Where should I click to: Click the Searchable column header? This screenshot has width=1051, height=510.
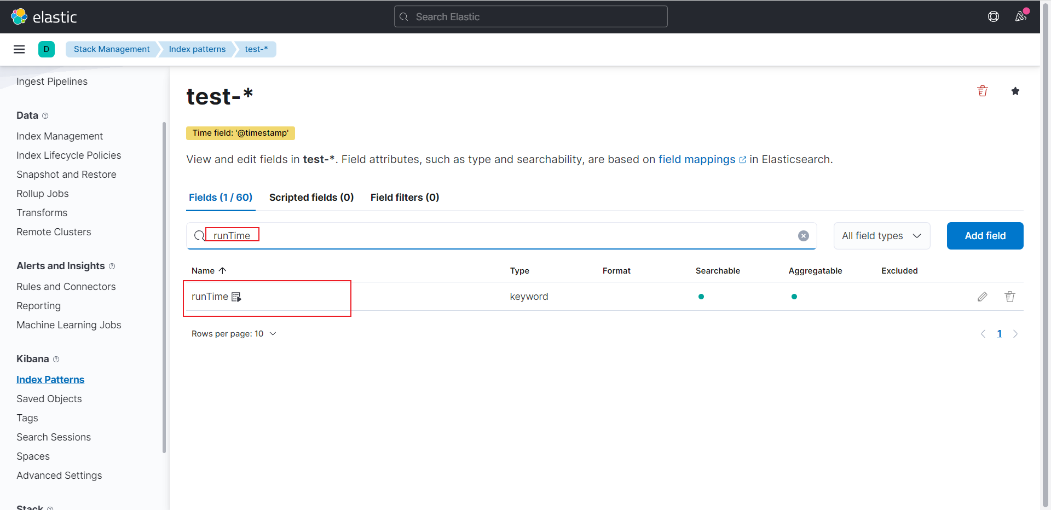click(x=718, y=271)
